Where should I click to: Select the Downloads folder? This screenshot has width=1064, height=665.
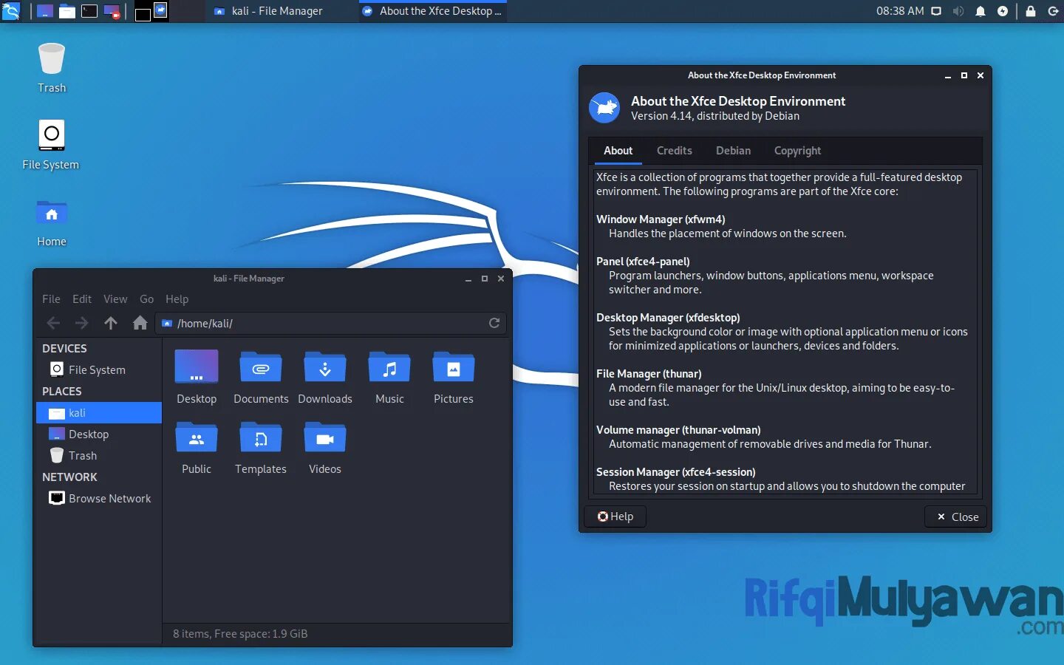[325, 378]
